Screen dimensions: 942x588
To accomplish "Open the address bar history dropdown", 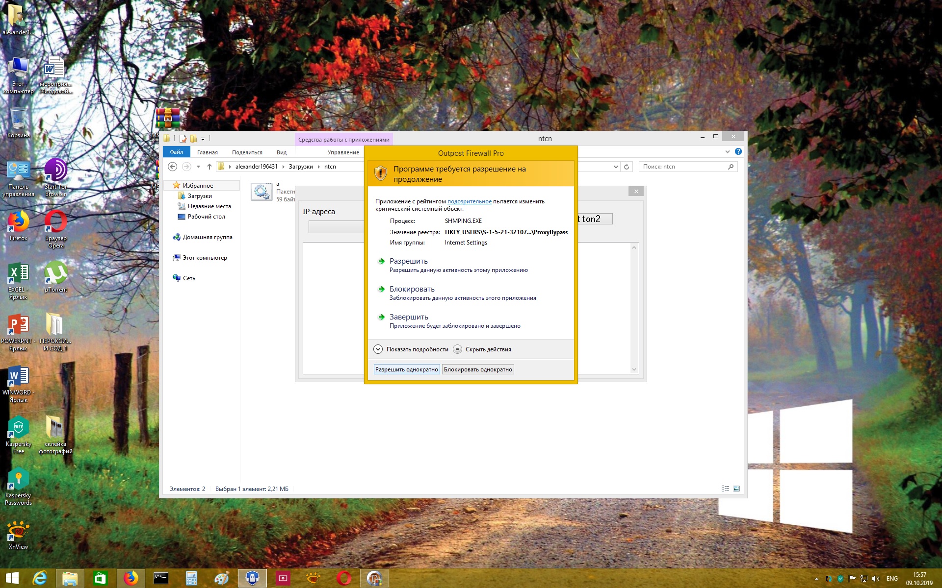I will pos(616,167).
